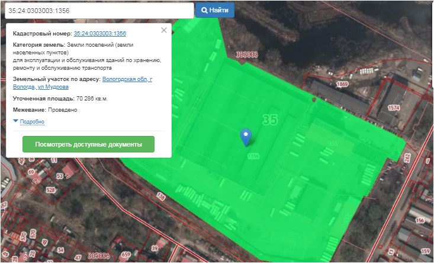This screenshot has height=263, width=434.
Task: Click the large district number 35
Action: (269, 120)
